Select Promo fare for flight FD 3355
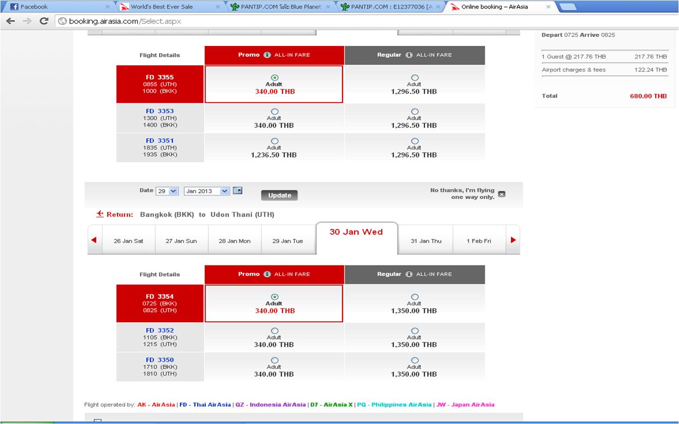 [x=275, y=77]
